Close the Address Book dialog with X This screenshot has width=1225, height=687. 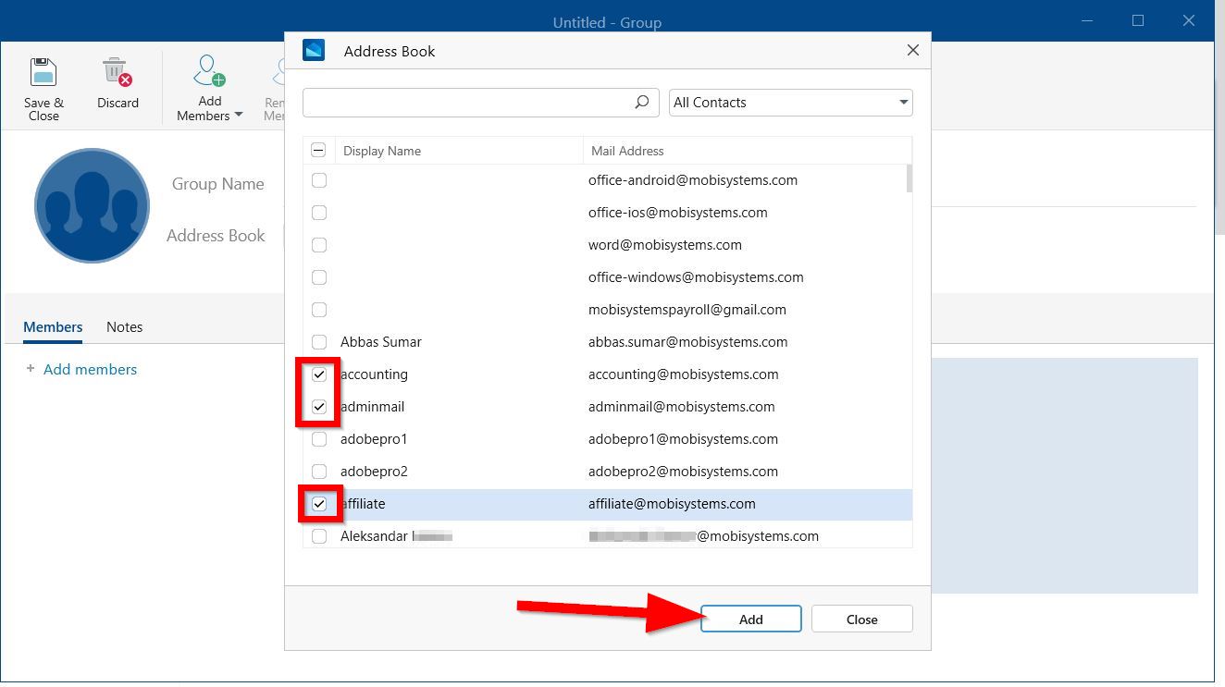tap(913, 50)
